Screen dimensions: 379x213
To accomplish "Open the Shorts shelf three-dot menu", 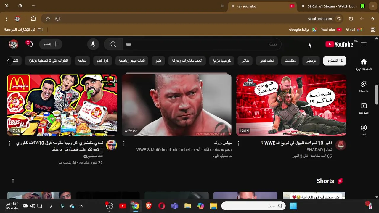I will point(13,181).
